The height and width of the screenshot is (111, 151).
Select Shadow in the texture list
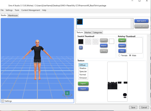pos(83,68)
